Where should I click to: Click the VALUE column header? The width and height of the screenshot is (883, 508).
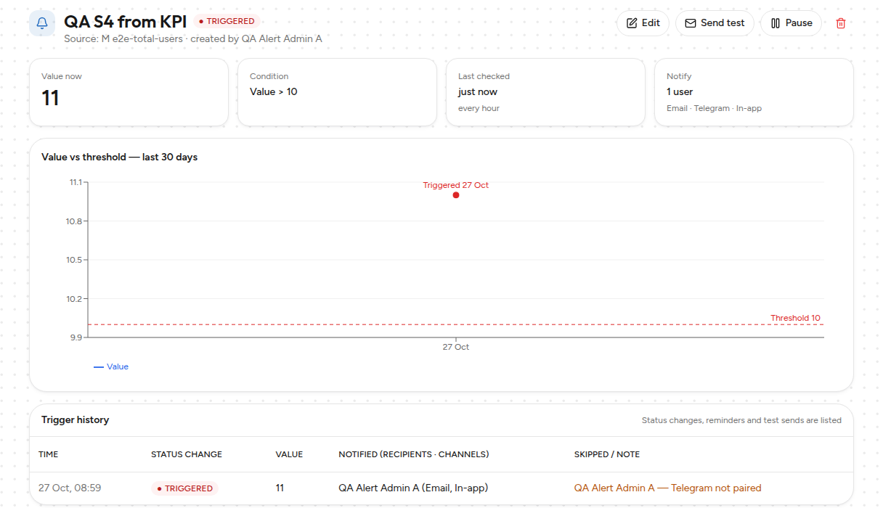289,454
